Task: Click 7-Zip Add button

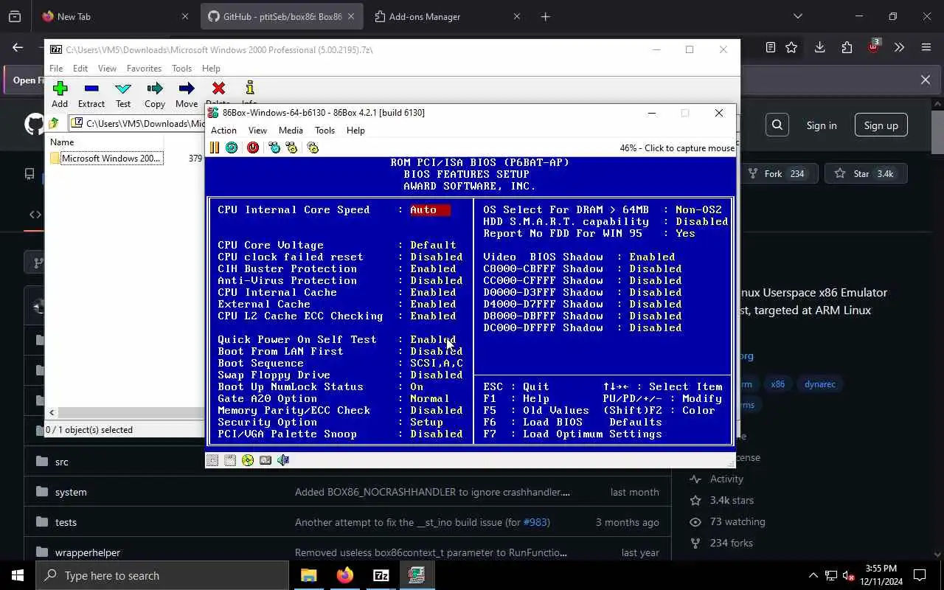Action: click(60, 94)
